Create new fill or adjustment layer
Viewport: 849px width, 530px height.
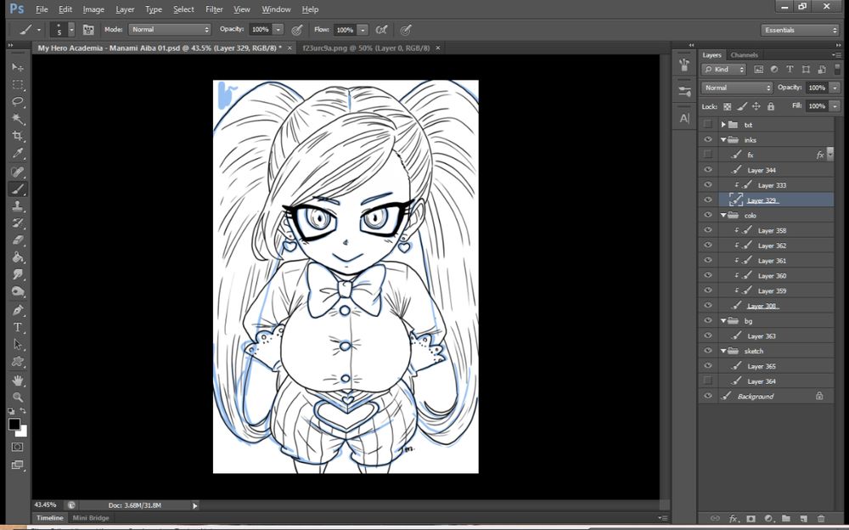(769, 519)
